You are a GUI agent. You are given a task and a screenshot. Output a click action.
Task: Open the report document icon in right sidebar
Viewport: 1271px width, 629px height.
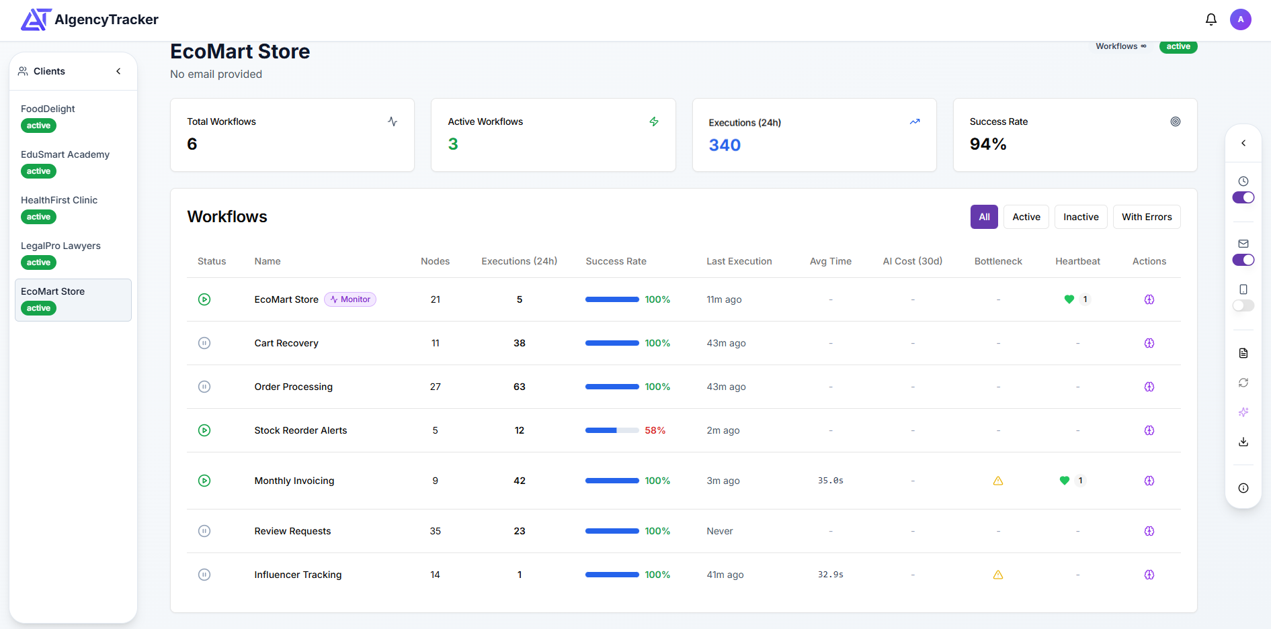point(1243,352)
